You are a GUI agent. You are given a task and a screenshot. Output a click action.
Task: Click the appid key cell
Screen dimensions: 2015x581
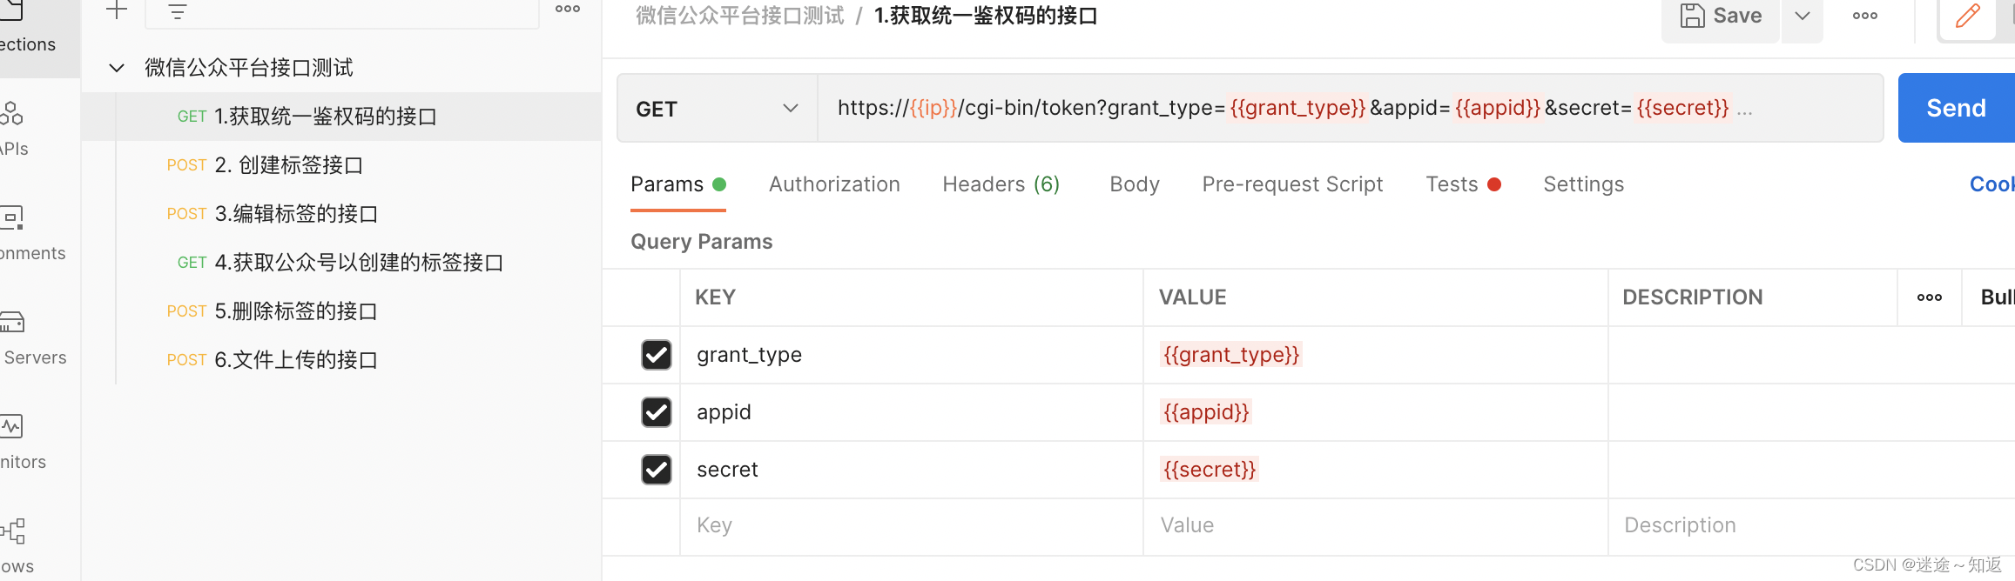click(912, 412)
